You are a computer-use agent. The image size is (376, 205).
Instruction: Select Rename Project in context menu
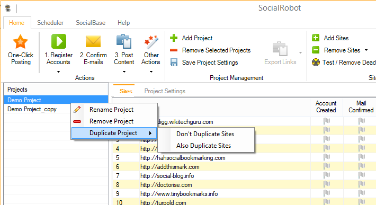pyautogui.click(x=111, y=110)
